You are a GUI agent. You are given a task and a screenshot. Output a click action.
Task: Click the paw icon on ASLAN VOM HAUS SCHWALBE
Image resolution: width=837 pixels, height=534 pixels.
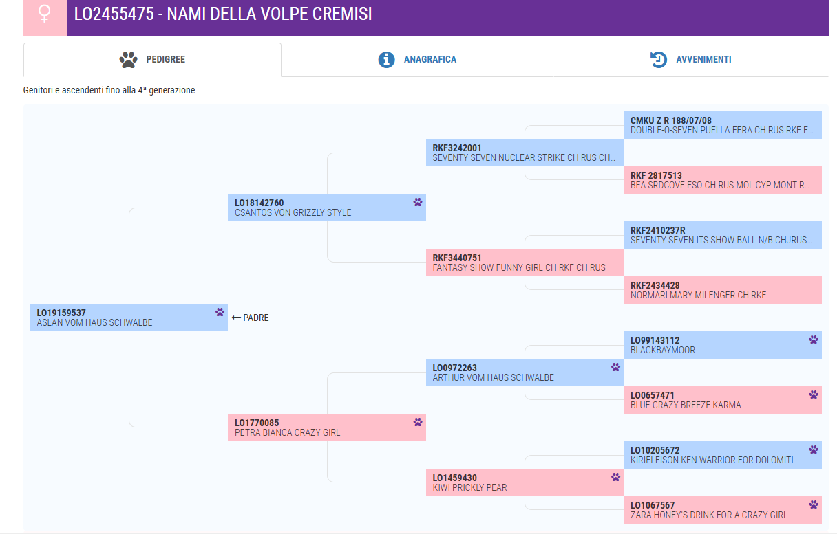pos(220,312)
